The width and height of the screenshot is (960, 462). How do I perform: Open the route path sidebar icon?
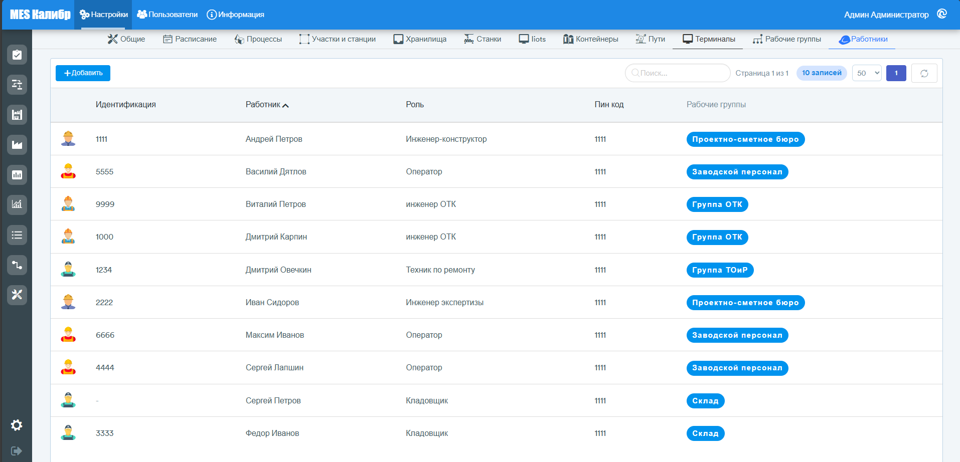coord(17,265)
